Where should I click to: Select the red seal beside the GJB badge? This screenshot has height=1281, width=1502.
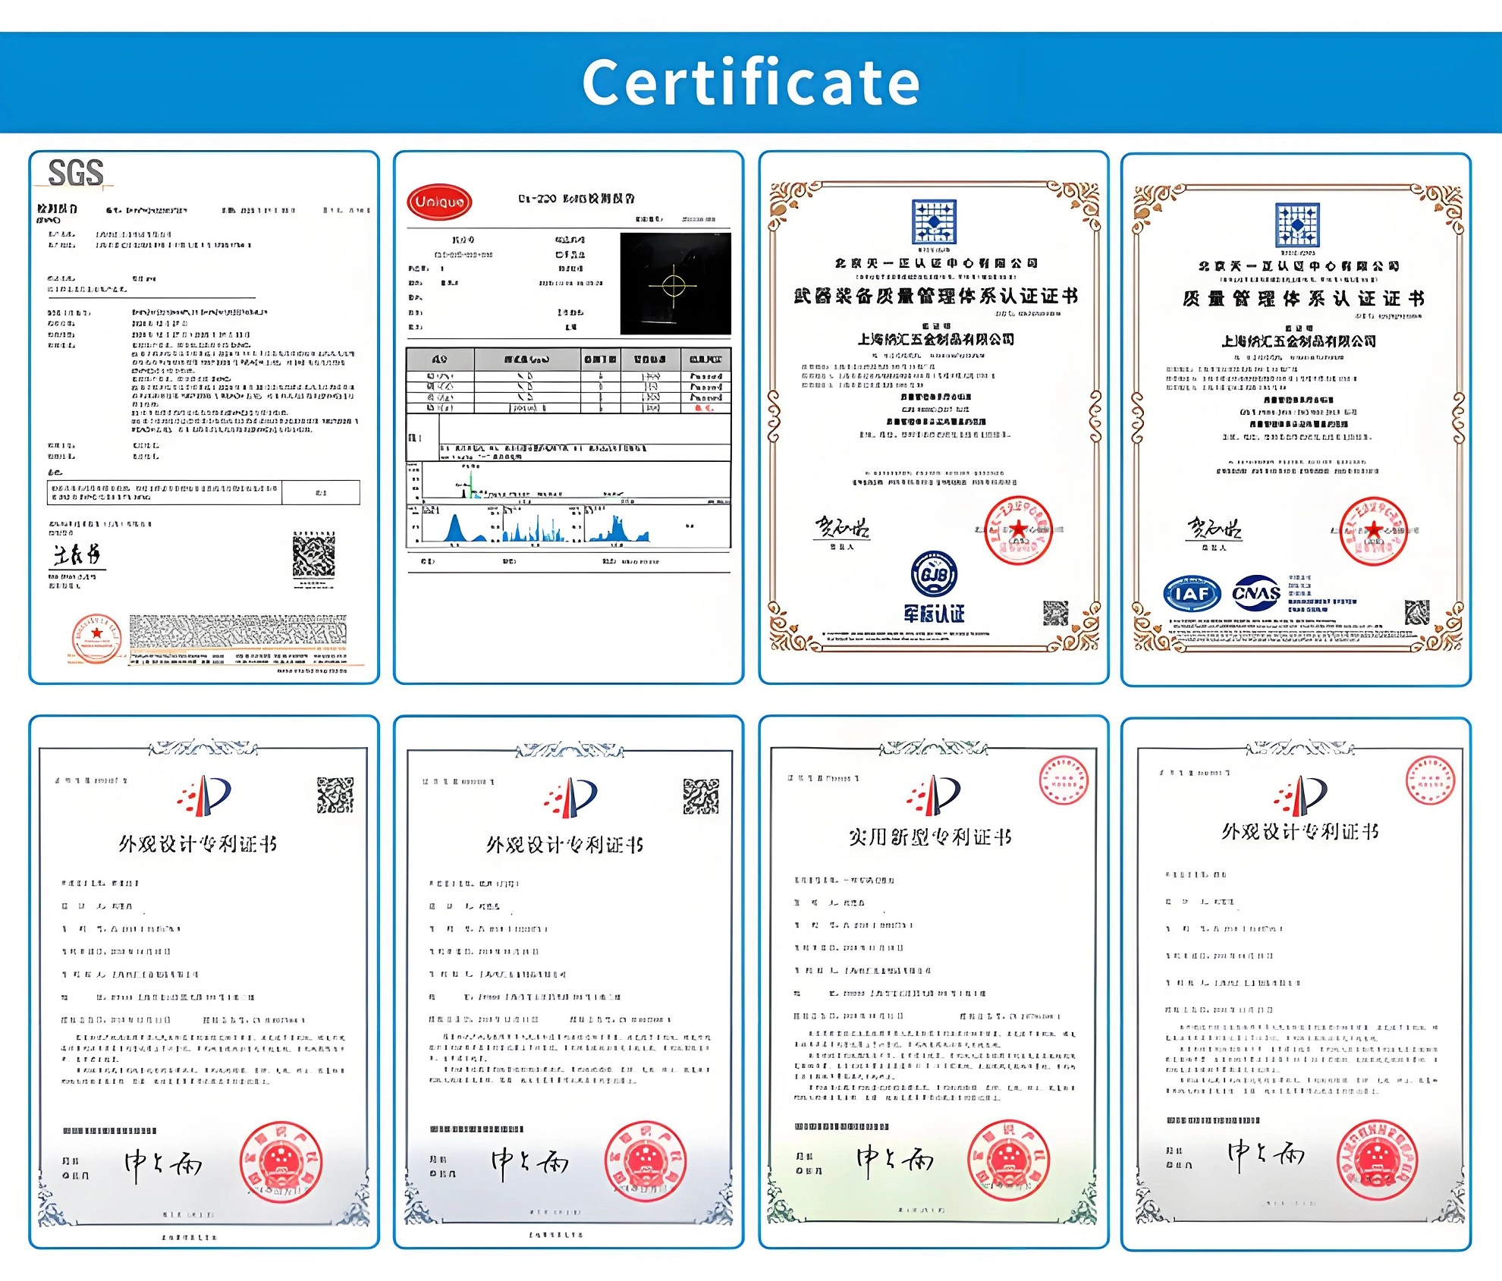pos(1020,532)
